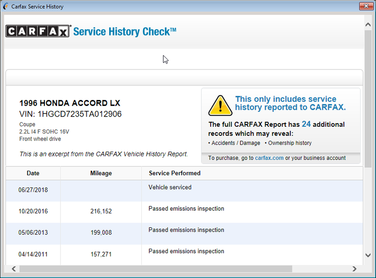Click the vertical scrollbar down arrow
This screenshot has width=376, height=278.
(x=368, y=255)
